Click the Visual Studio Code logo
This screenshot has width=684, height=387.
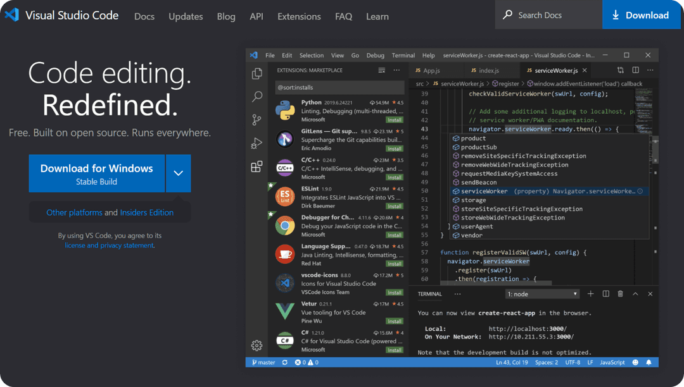[x=12, y=15]
